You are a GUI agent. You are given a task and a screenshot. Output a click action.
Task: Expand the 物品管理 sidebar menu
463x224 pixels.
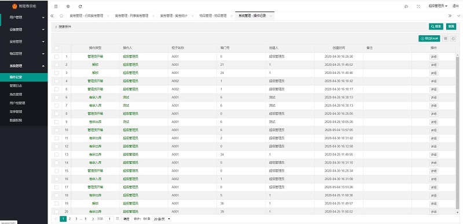(24, 54)
